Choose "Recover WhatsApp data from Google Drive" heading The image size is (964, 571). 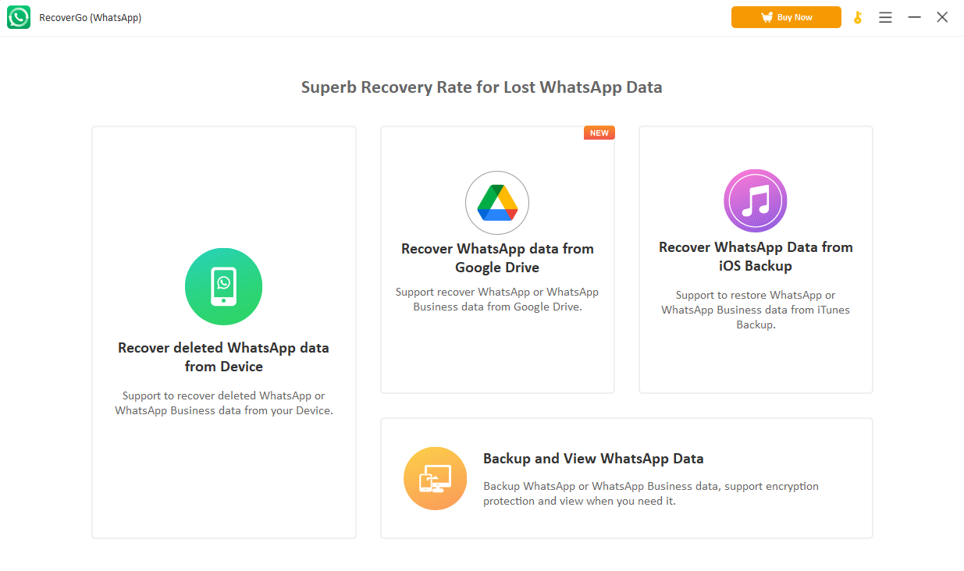497,258
